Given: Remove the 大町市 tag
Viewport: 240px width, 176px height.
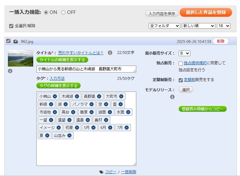Looking at the screenshot, I should click(121, 96).
